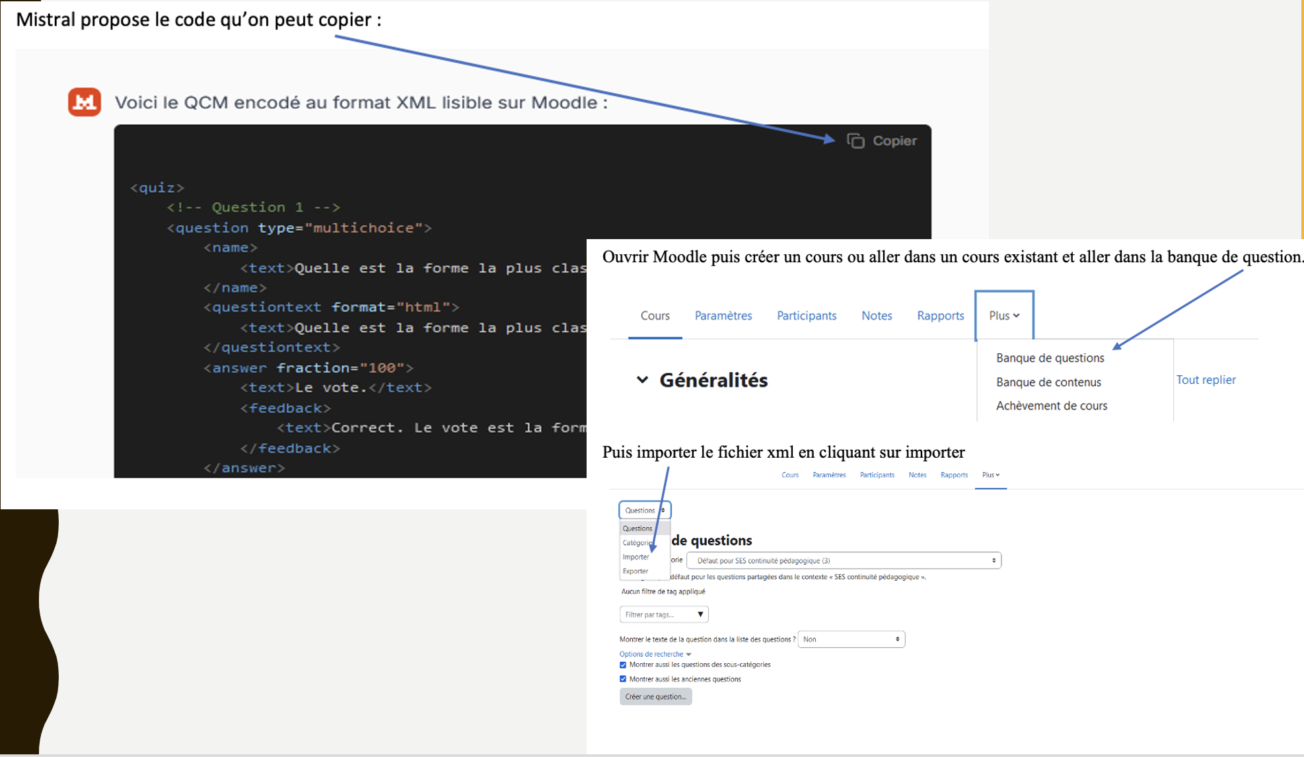Toggle Montrer aussi les questions des sous-catégories checkbox
The height and width of the screenshot is (757, 1304).
pyautogui.click(x=623, y=665)
